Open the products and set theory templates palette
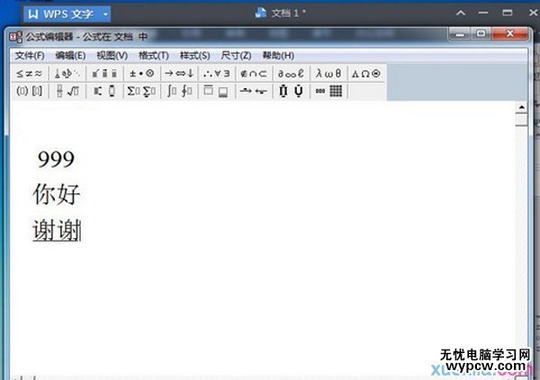The height and width of the screenshot is (380, 540). 291,91
